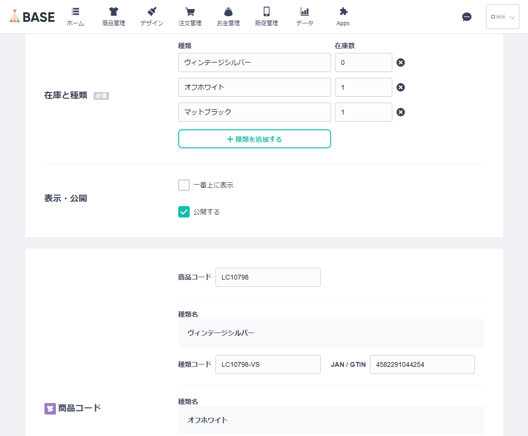Select the ホーム home icon
This screenshot has height=436, width=528.
75,12
